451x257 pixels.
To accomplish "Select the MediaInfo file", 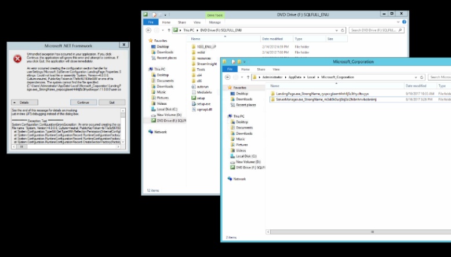I will click(202, 93).
